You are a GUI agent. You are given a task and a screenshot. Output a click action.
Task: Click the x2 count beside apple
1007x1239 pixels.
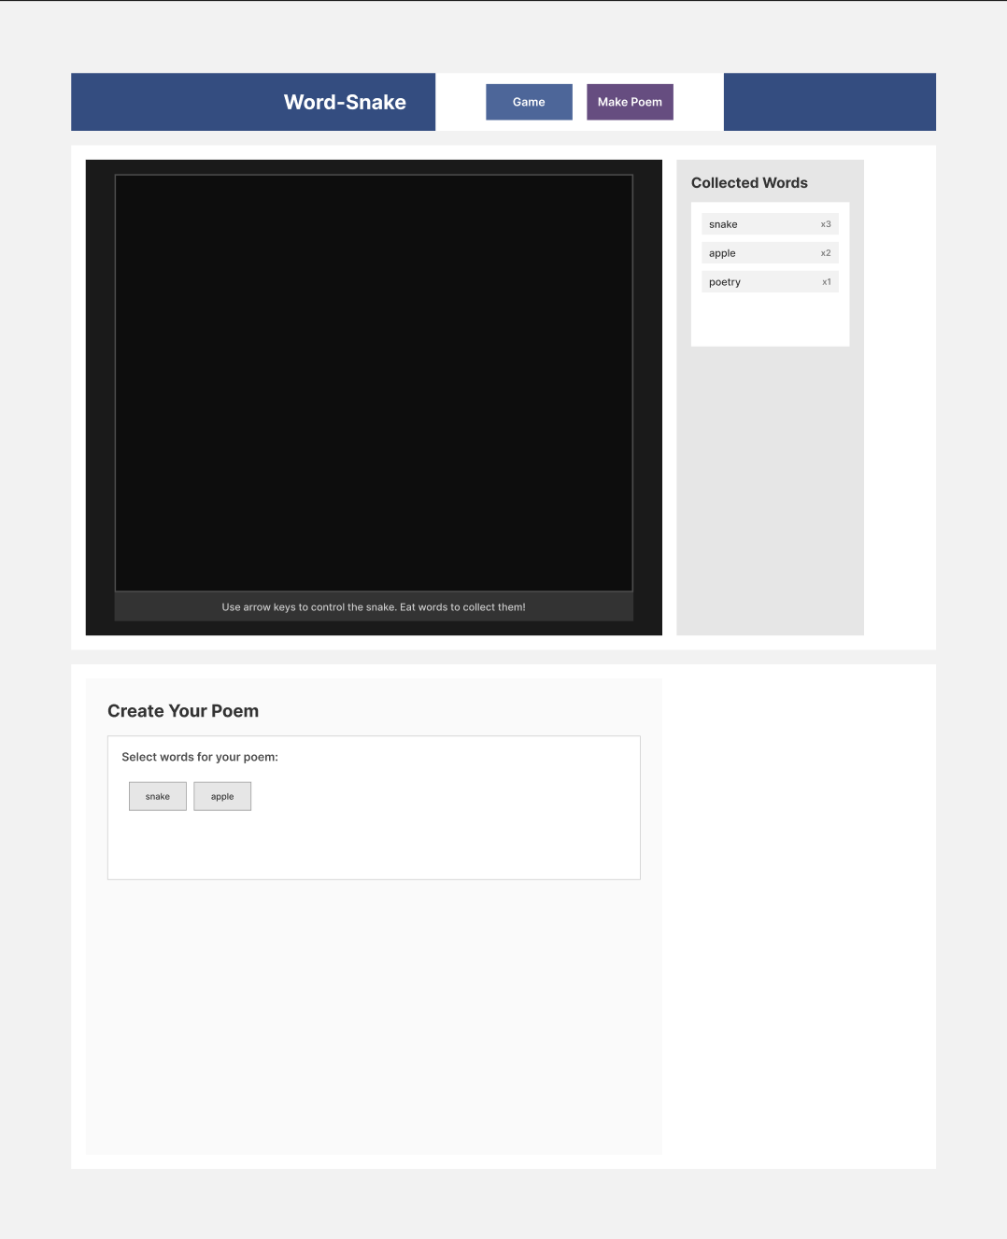(826, 253)
